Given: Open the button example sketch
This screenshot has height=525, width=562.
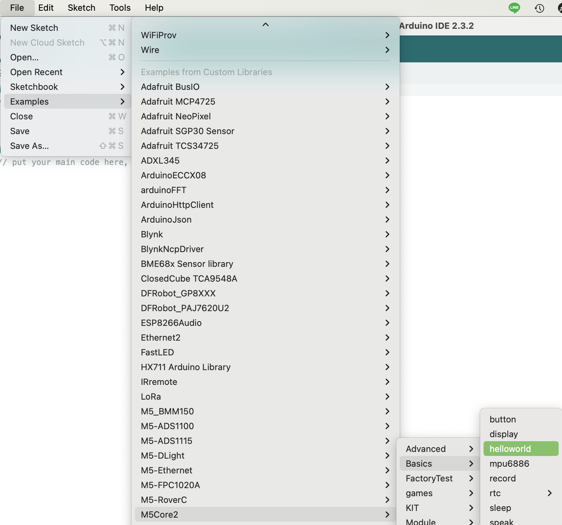Looking at the screenshot, I should [521, 419].
